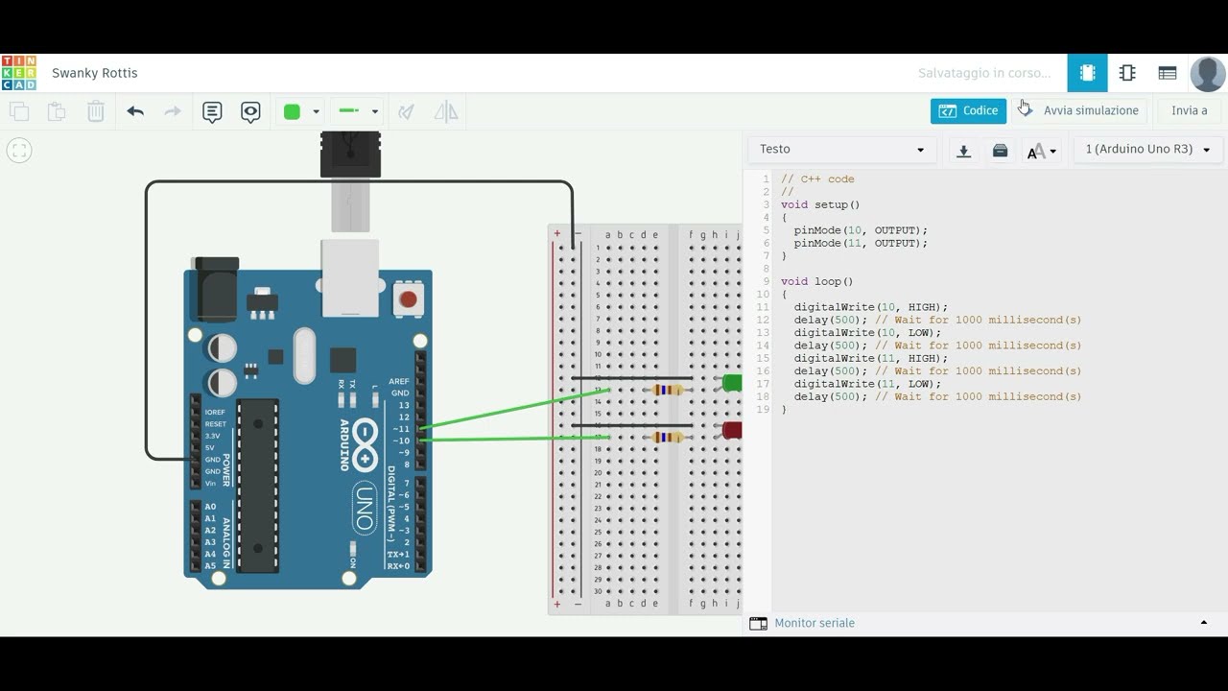Click the Copy icon in toolbar
This screenshot has width=1228, height=691.
point(19,111)
